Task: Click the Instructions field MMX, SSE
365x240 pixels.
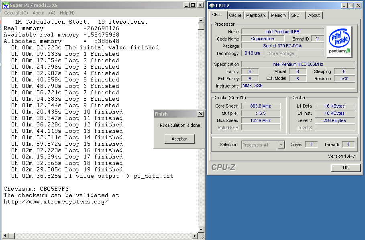Action: tap(298, 85)
